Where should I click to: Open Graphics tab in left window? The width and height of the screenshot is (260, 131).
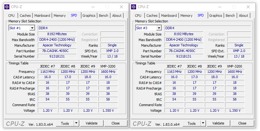[x=89, y=16]
